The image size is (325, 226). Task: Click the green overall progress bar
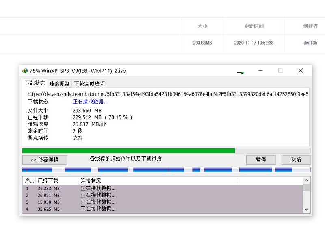tap(166, 151)
